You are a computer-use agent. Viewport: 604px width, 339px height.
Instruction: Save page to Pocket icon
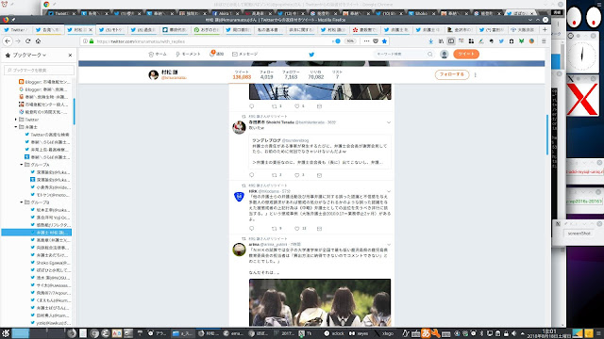coord(376,41)
